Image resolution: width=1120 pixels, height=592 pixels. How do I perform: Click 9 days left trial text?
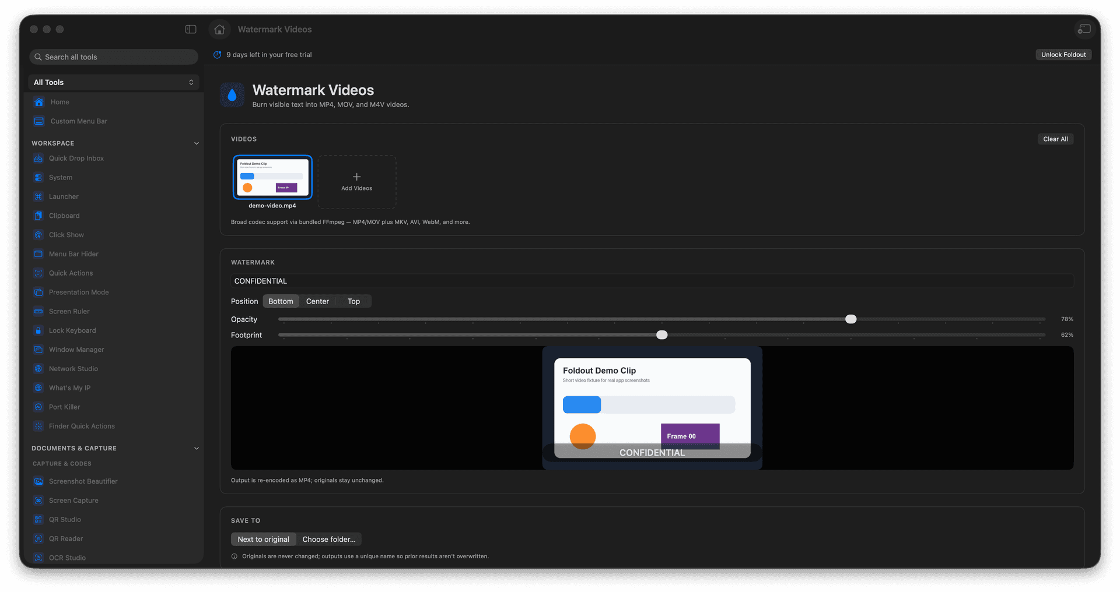pos(269,55)
